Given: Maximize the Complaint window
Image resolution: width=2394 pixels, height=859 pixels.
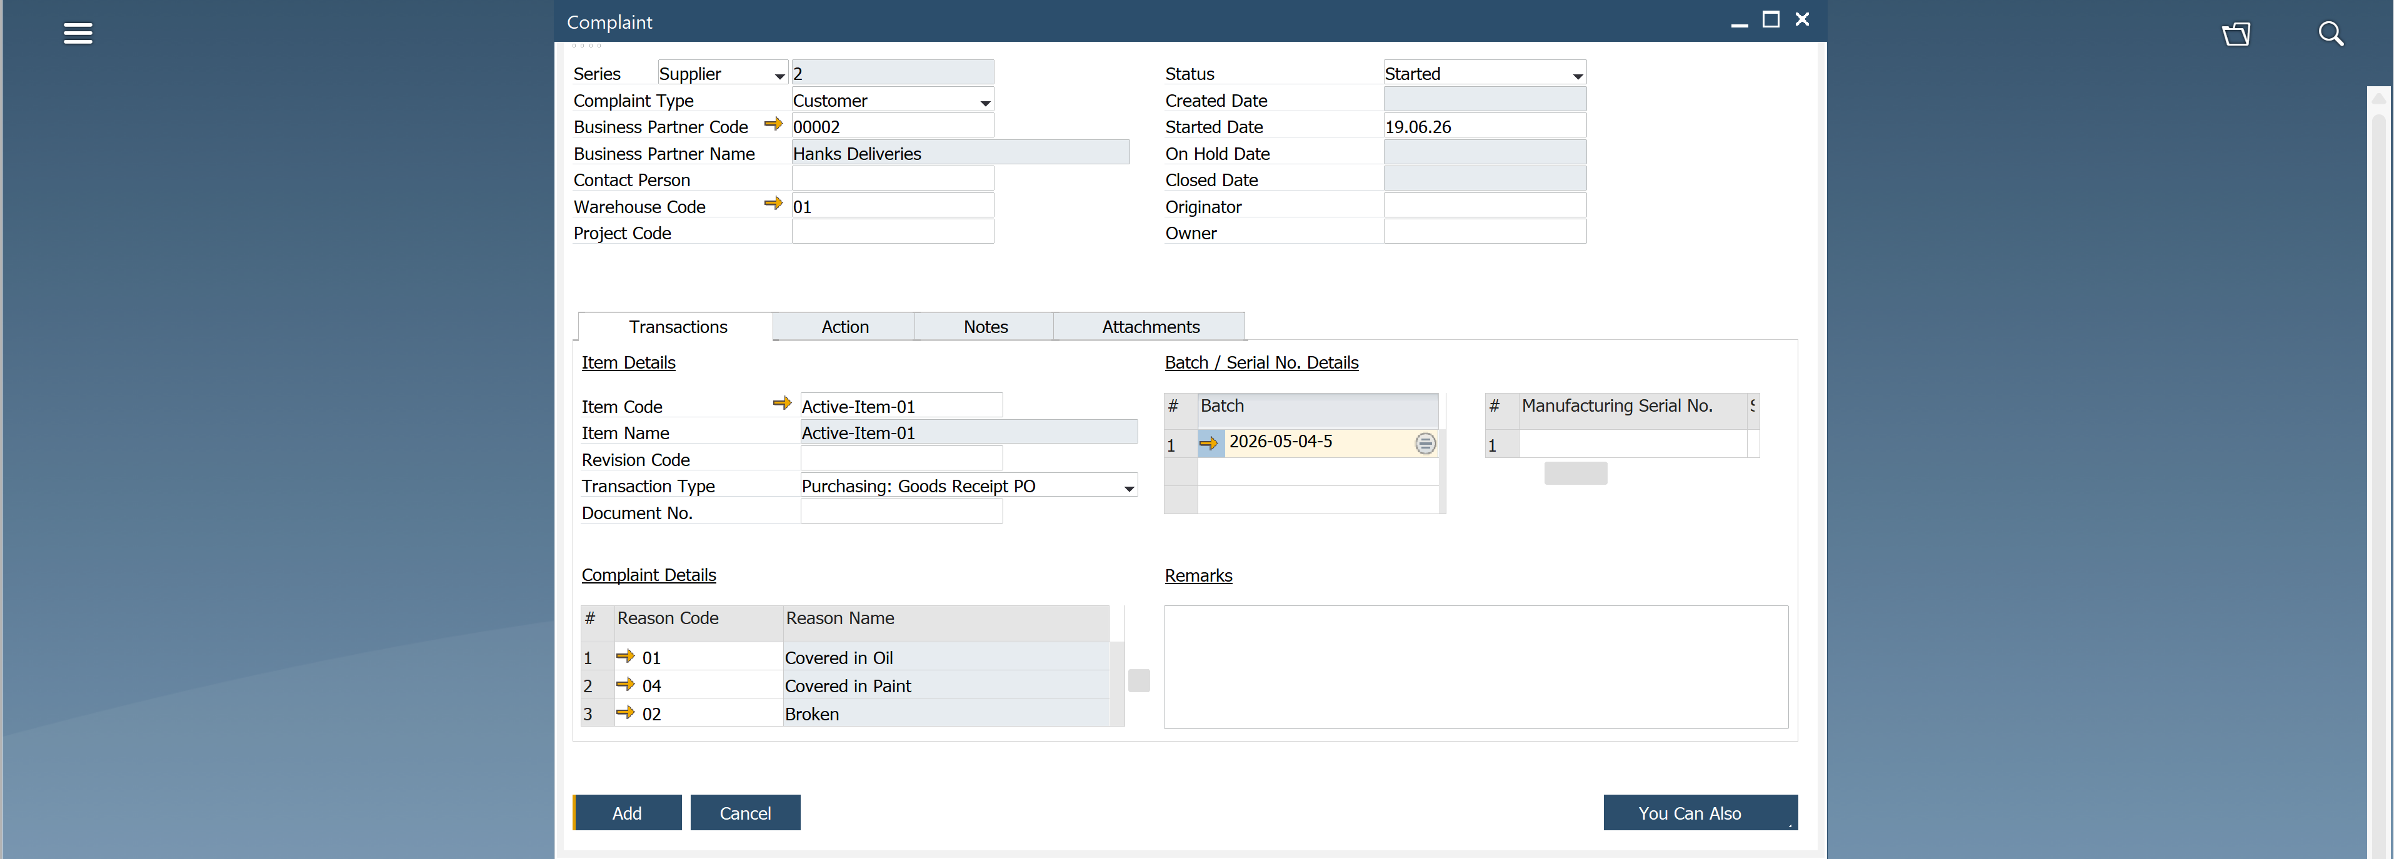Looking at the screenshot, I should tap(1770, 19).
